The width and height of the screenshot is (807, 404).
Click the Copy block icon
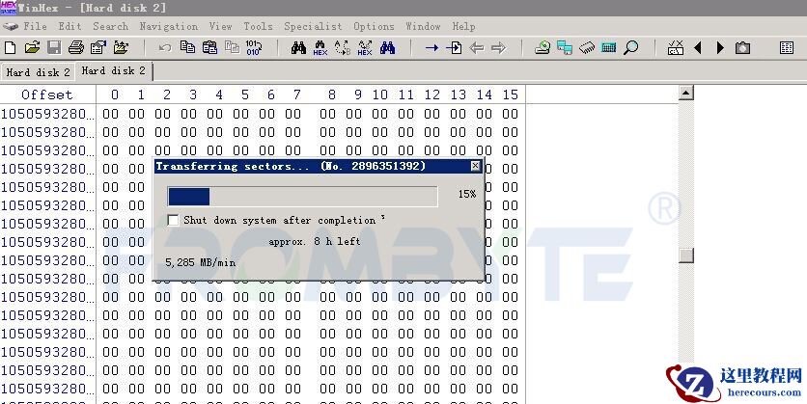[187, 47]
